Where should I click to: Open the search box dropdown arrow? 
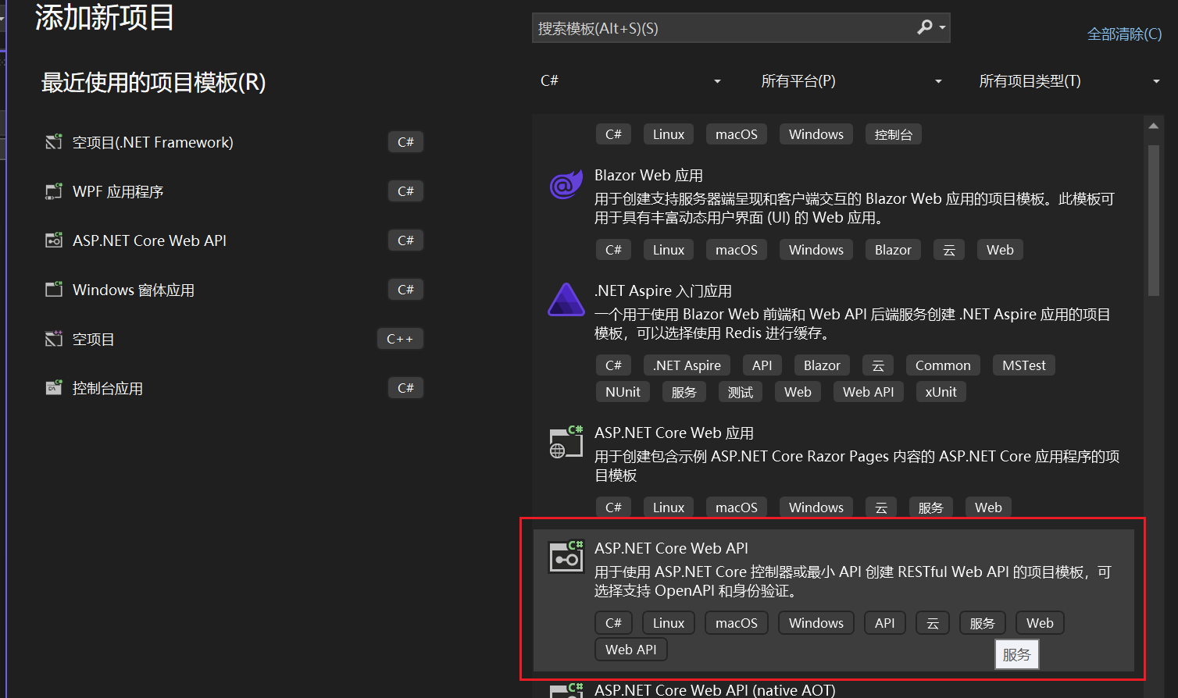[943, 28]
